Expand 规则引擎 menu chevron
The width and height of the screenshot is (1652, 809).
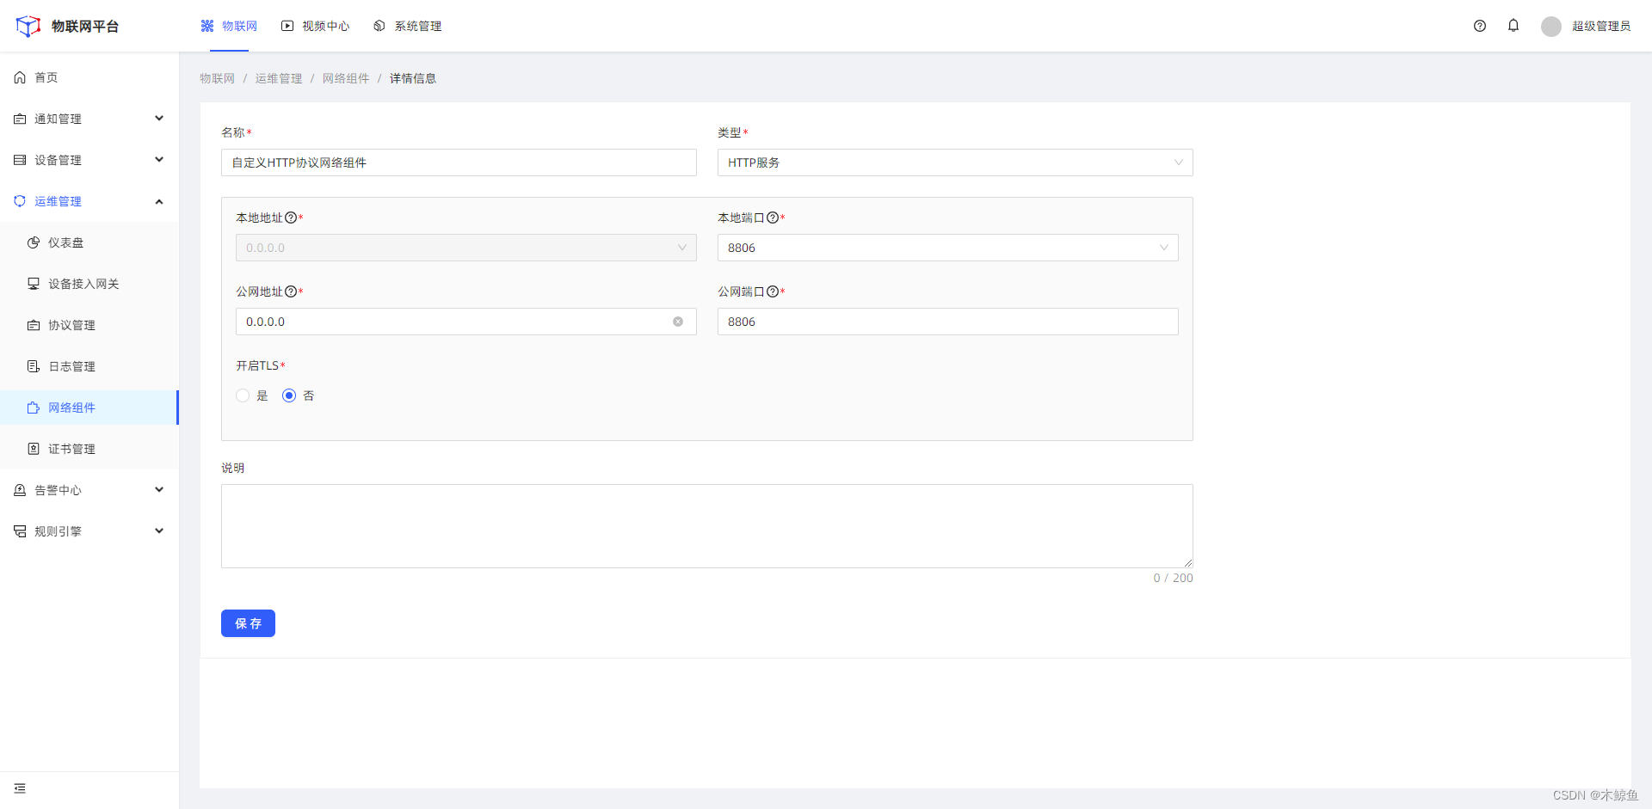[x=159, y=531]
